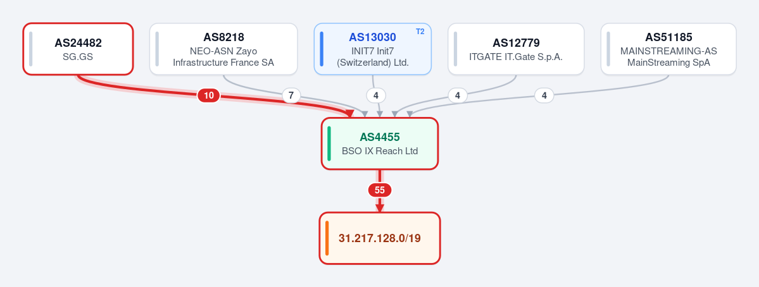Click the red edge badge labeled 10
The image size is (759, 287).
[x=209, y=95]
